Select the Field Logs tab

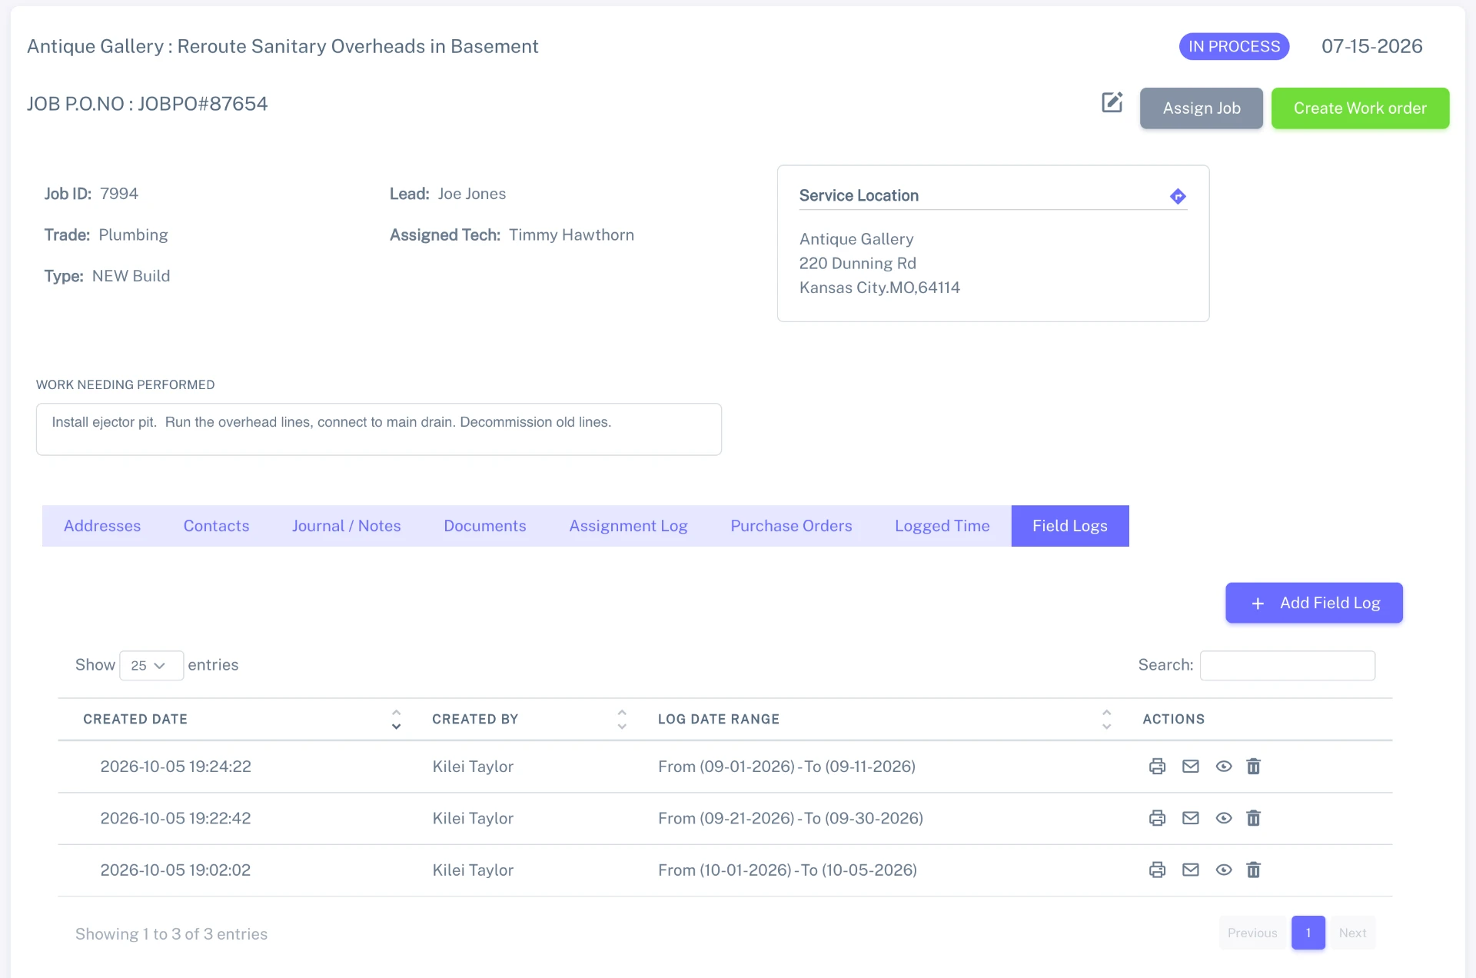coord(1069,526)
